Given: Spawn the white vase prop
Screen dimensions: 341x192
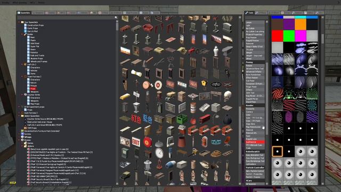Looking at the screenshot, I should pos(216,51).
